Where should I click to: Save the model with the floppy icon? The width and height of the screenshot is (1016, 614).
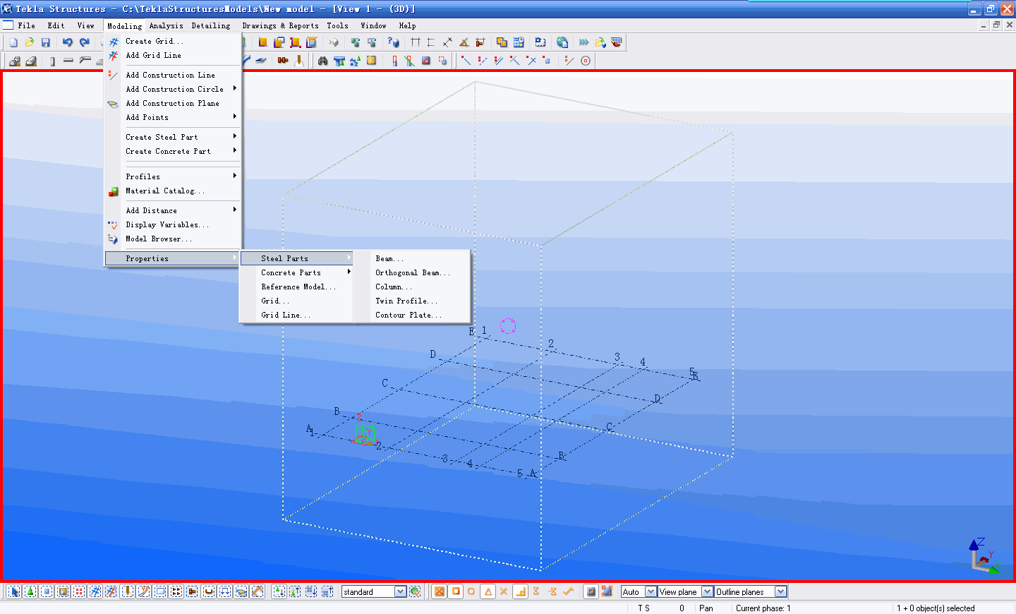46,42
